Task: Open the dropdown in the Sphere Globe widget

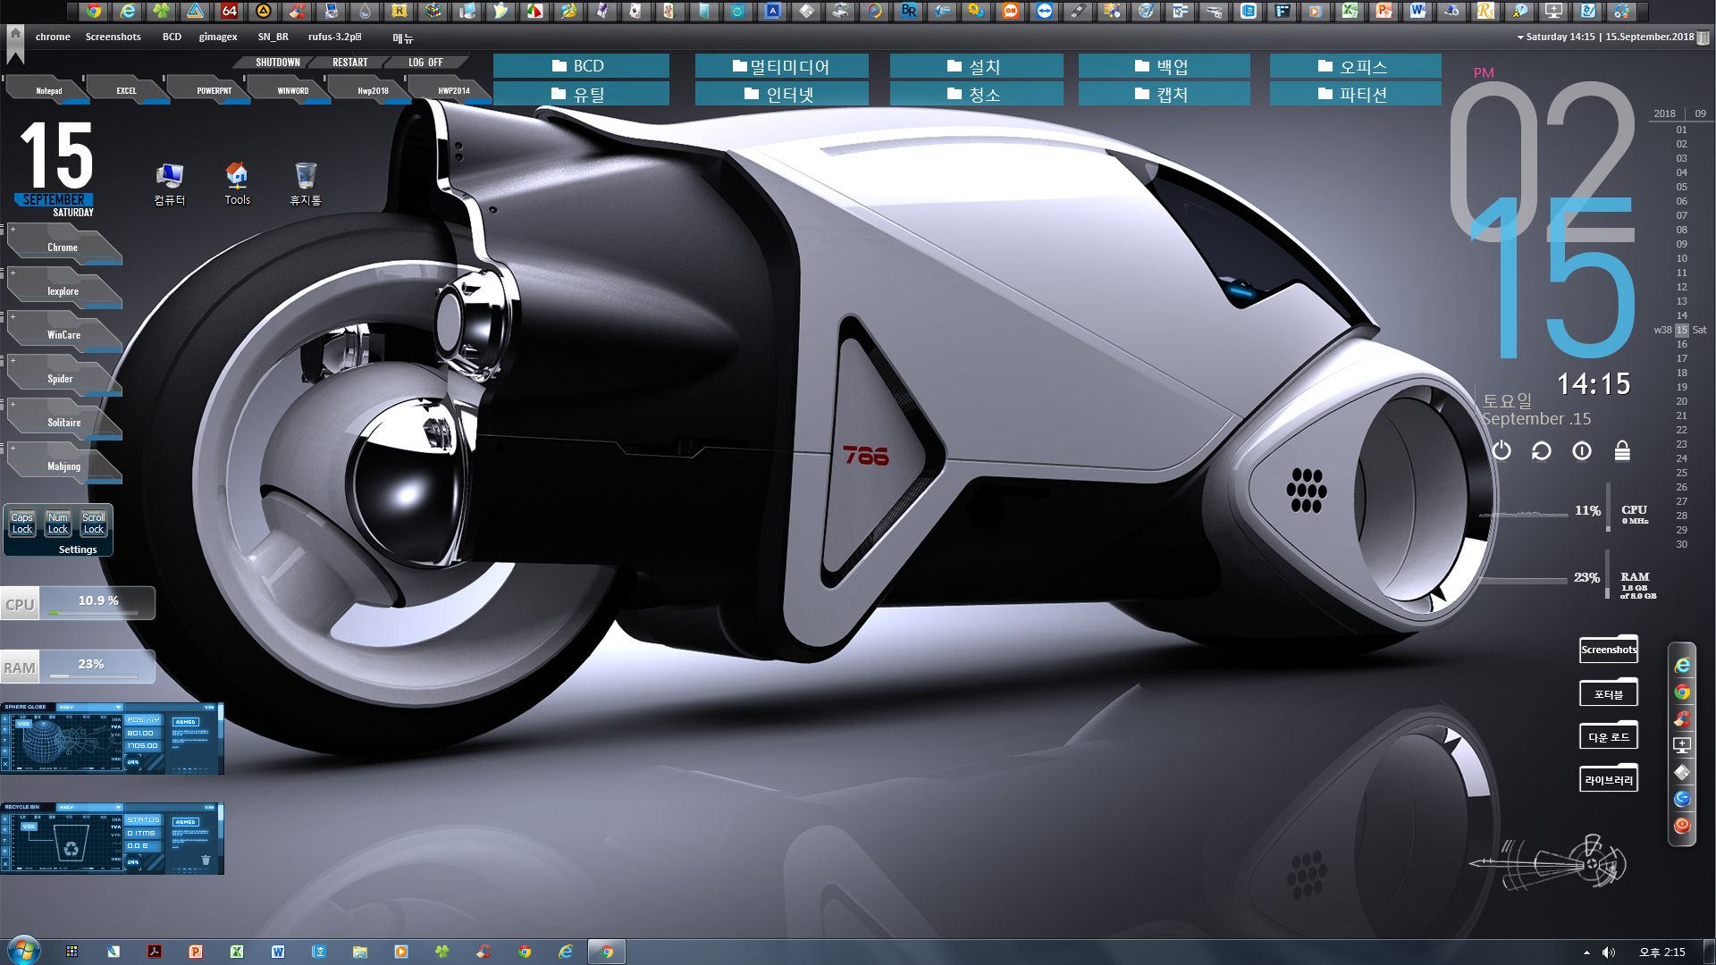Action: pos(89,707)
